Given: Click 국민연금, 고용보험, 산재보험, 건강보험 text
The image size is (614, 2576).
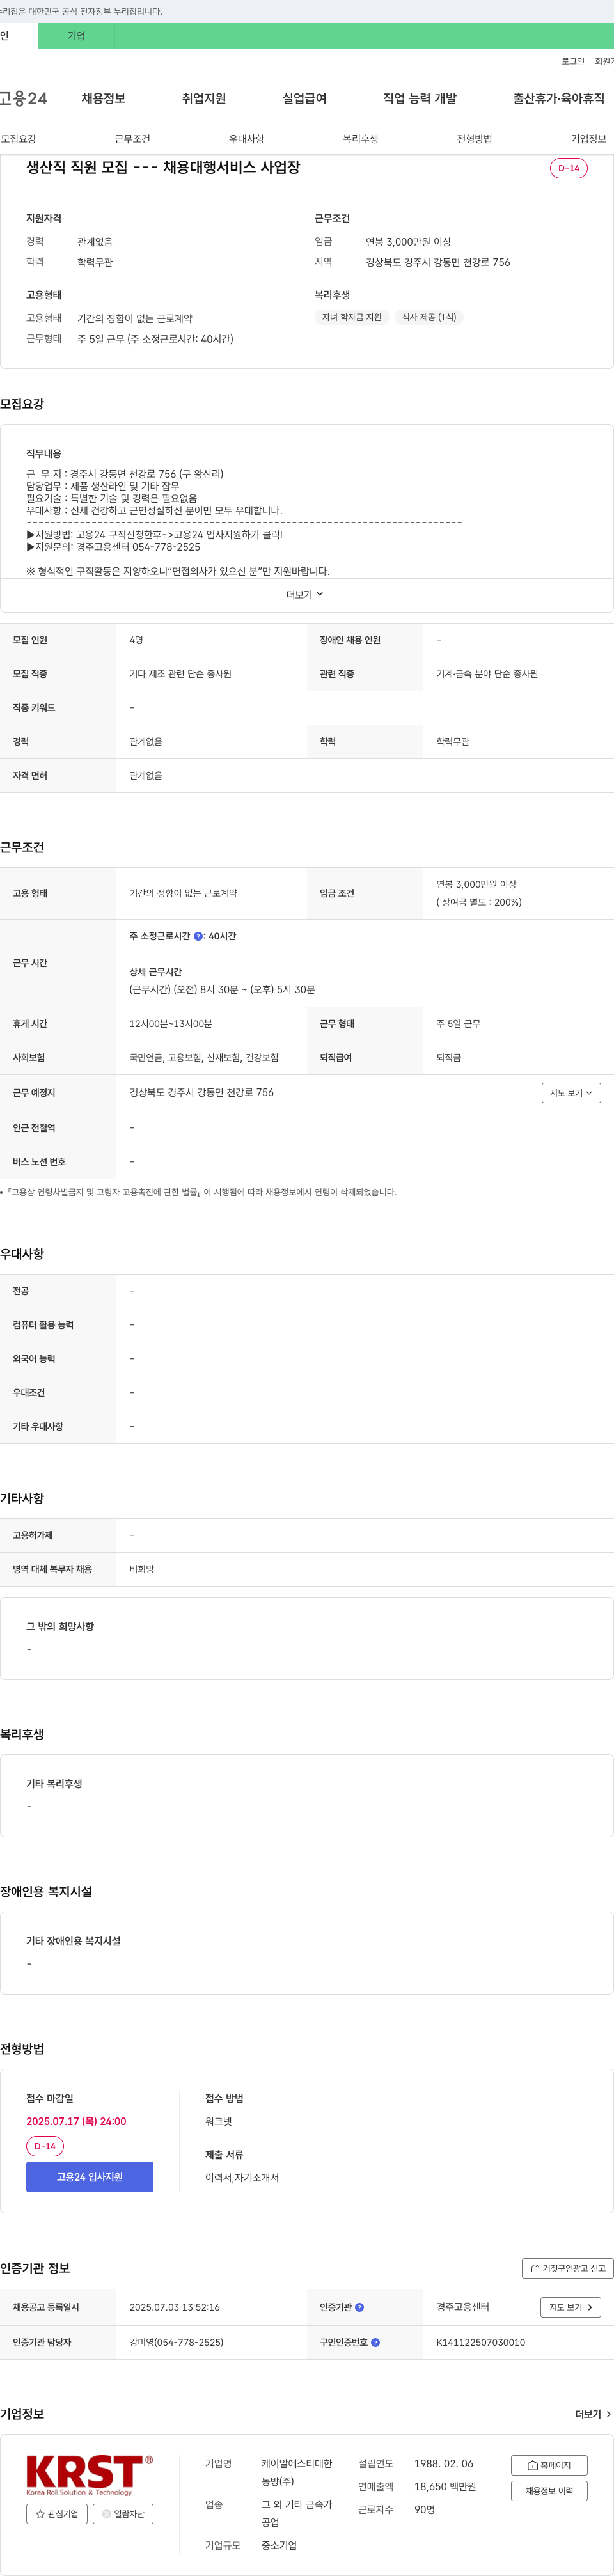Looking at the screenshot, I should point(204,1058).
